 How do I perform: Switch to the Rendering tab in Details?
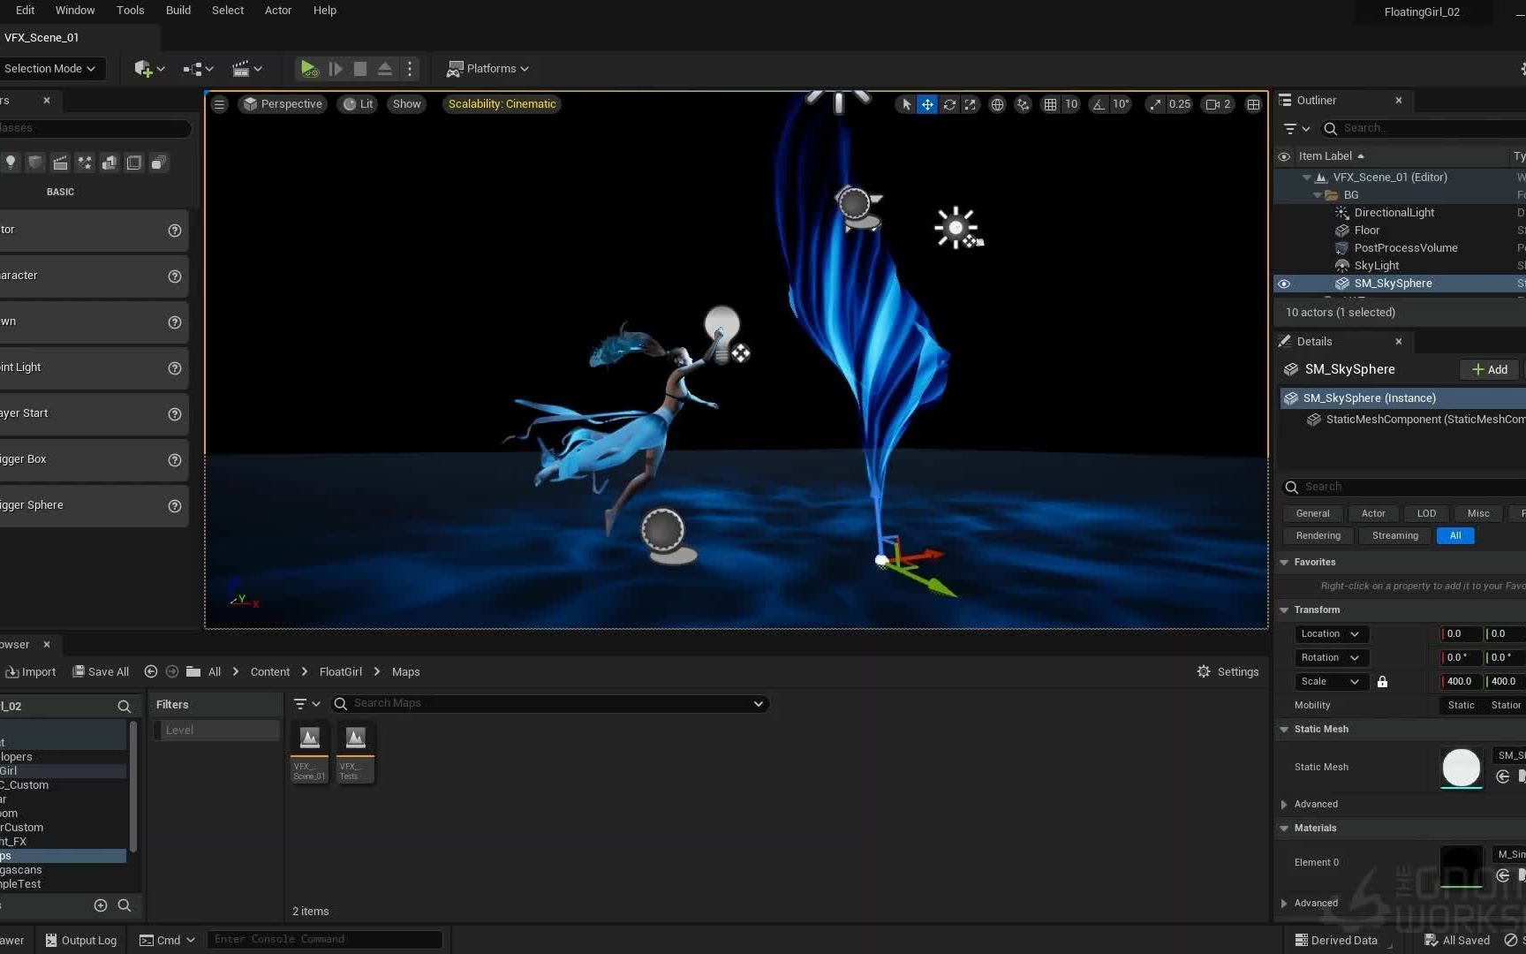click(1317, 535)
